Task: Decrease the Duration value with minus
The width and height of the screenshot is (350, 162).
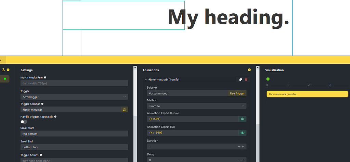Action: click(x=239, y=147)
